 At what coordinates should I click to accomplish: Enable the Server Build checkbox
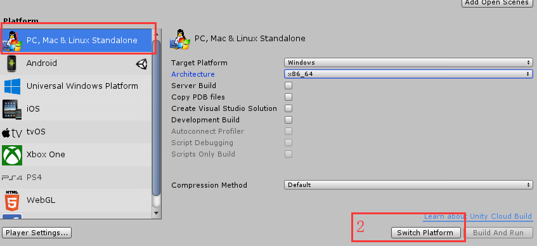coord(288,86)
